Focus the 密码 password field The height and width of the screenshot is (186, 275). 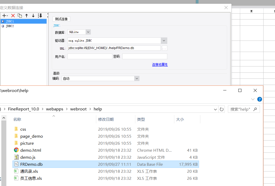[145, 56]
